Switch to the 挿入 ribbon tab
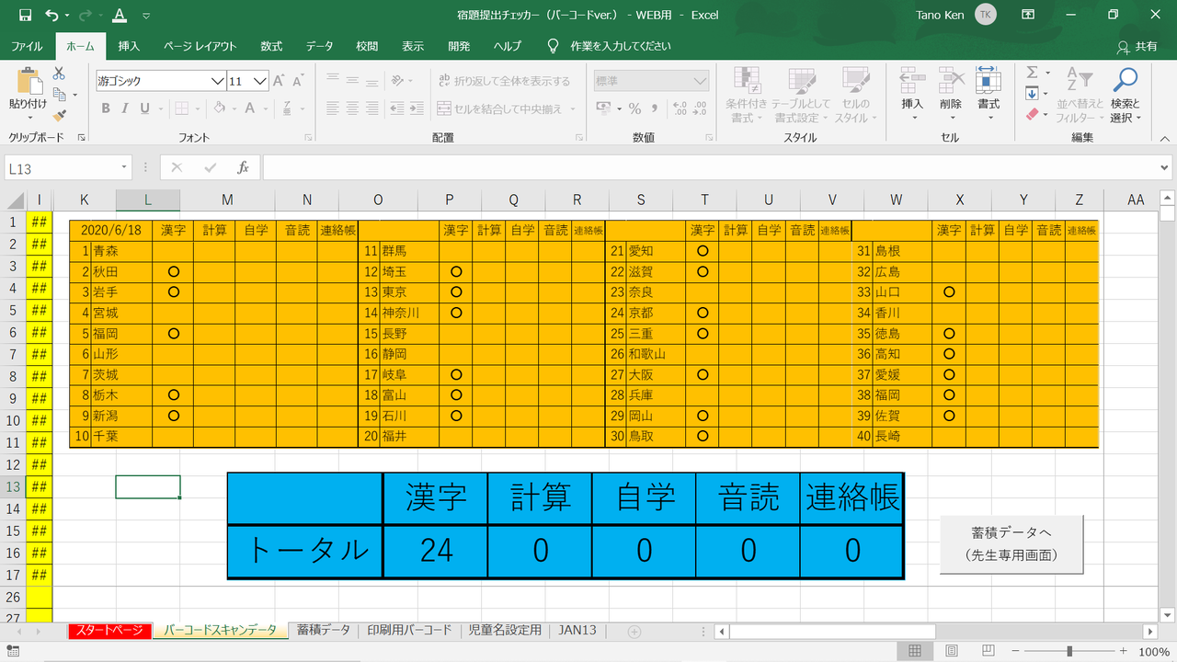Viewport: 1177px width, 662px height. pos(130,46)
